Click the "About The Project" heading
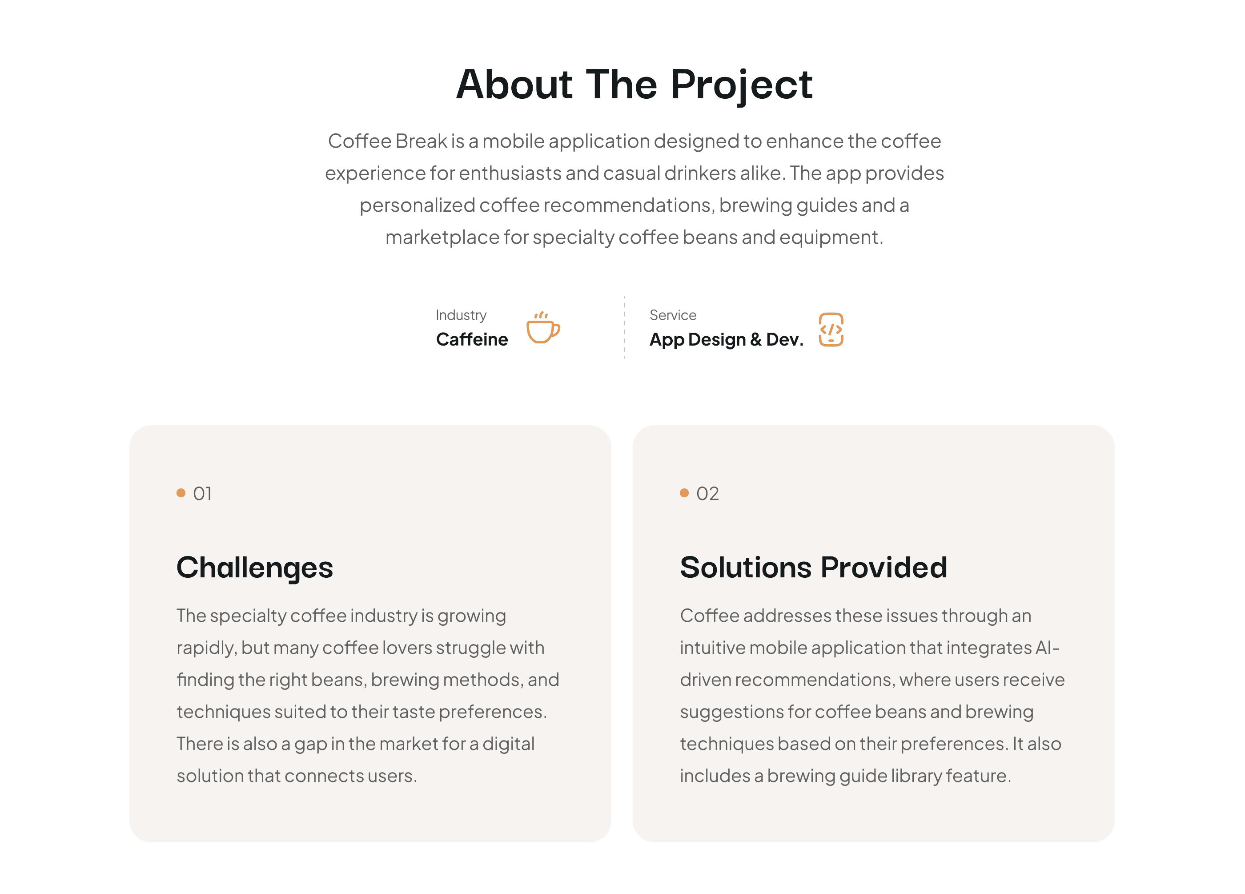This screenshot has width=1245, height=894. pyautogui.click(x=634, y=85)
